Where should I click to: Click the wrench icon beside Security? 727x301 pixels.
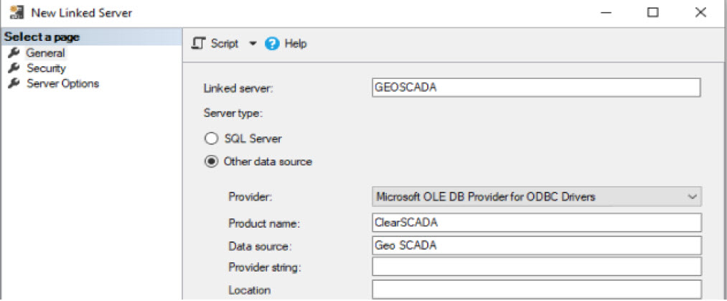click(14, 68)
